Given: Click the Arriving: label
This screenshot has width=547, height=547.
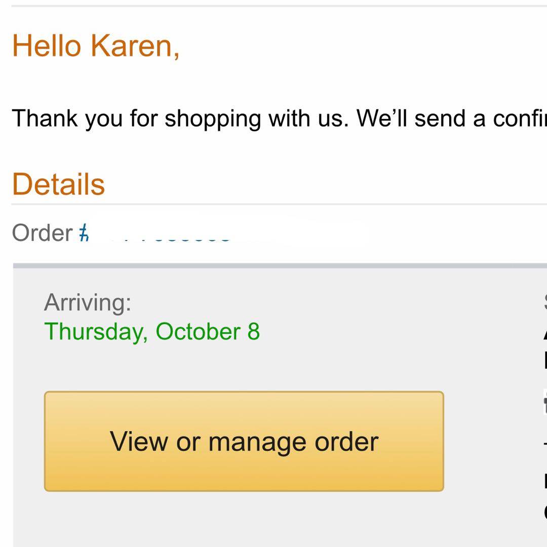Looking at the screenshot, I should tap(87, 302).
